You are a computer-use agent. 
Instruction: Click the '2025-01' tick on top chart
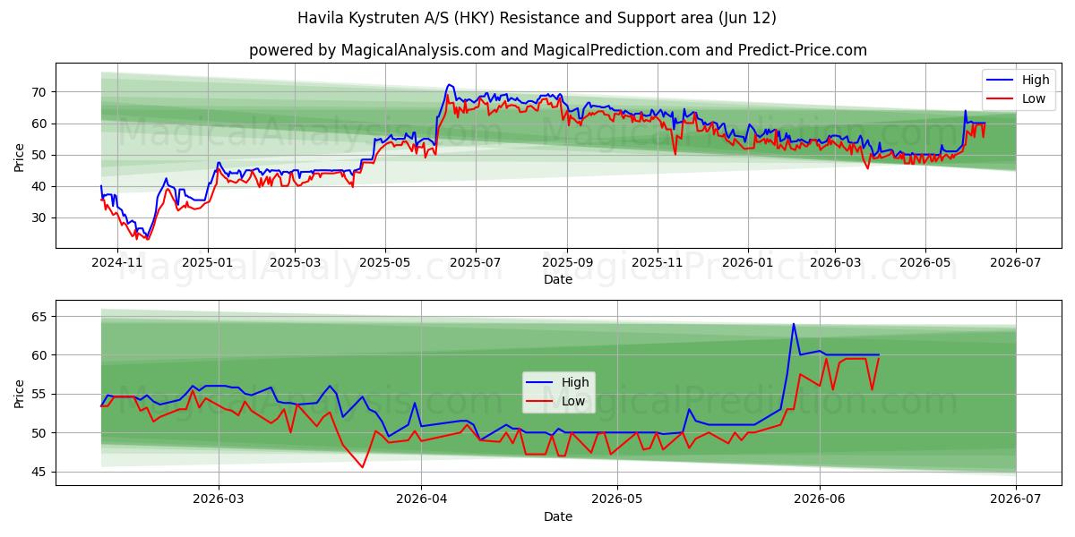[208, 261]
